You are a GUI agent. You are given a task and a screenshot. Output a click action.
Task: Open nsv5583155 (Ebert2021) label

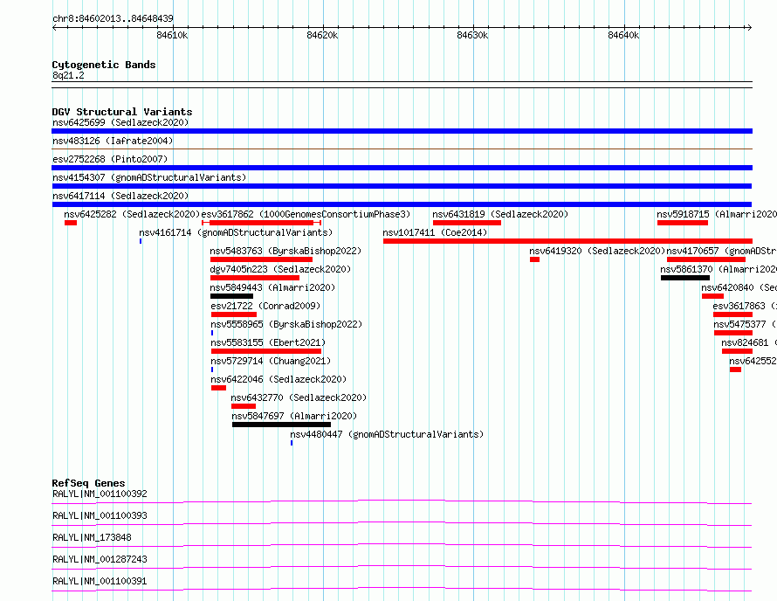pyautogui.click(x=269, y=342)
